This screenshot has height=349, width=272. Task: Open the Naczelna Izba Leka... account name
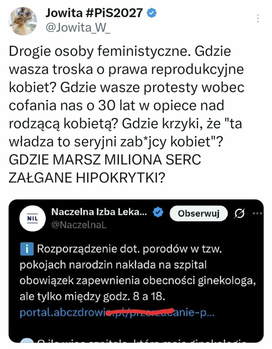coord(99,212)
